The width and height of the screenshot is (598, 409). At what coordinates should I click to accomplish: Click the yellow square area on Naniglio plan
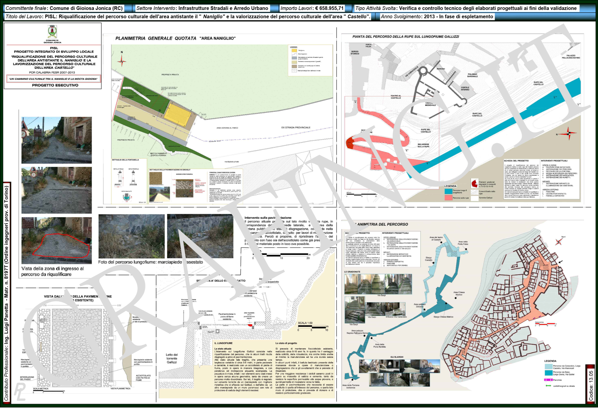point(177,114)
